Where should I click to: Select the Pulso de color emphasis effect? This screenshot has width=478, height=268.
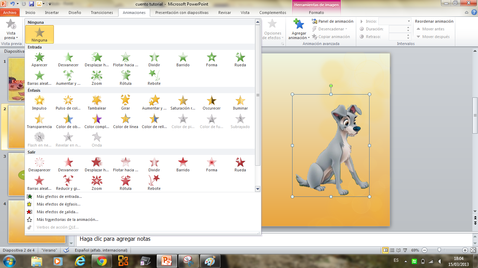pos(68,103)
